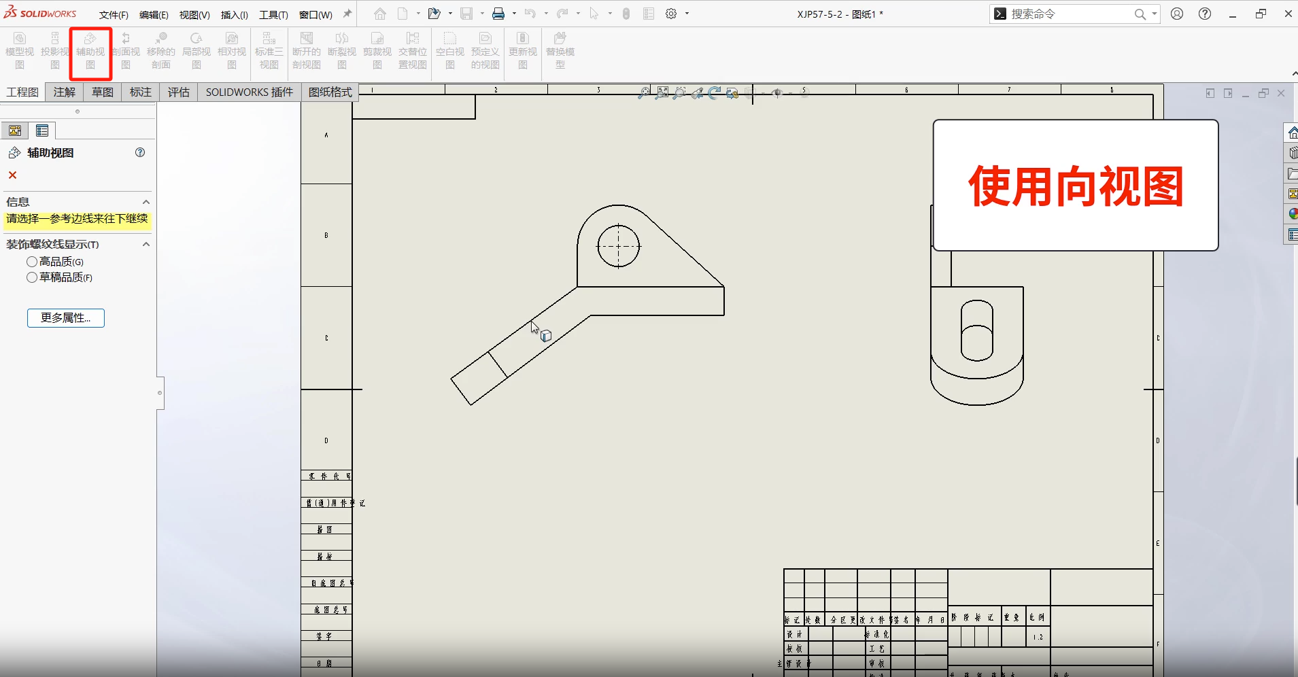Image resolution: width=1298 pixels, height=677 pixels.
Task: Click the 更新视图 update view tool
Action: [523, 51]
